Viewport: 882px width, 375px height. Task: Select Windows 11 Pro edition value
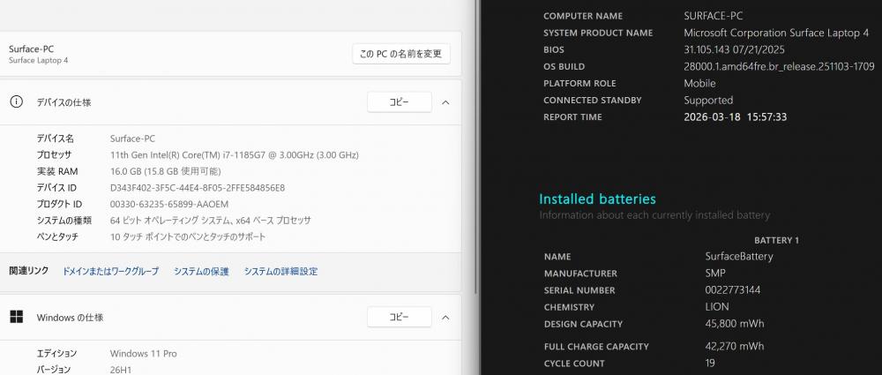pyautogui.click(x=144, y=354)
